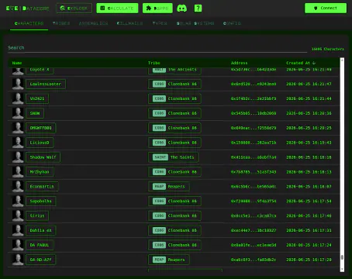Image resolution: width=352 pixels, height=279 pixels.
Task: Click the characters count label
Action: (328, 49)
